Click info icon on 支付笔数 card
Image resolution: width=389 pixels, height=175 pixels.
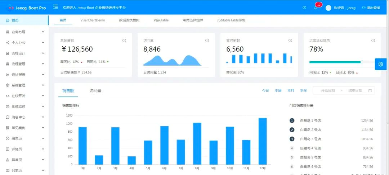(290, 41)
